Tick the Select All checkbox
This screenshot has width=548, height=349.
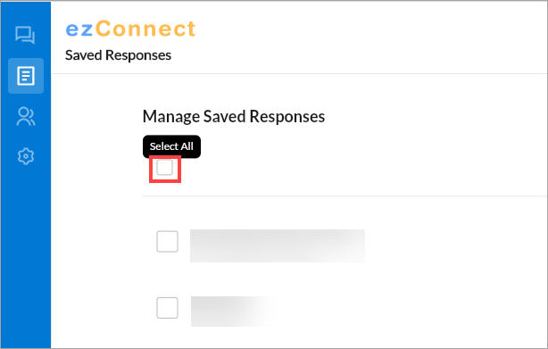(164, 167)
